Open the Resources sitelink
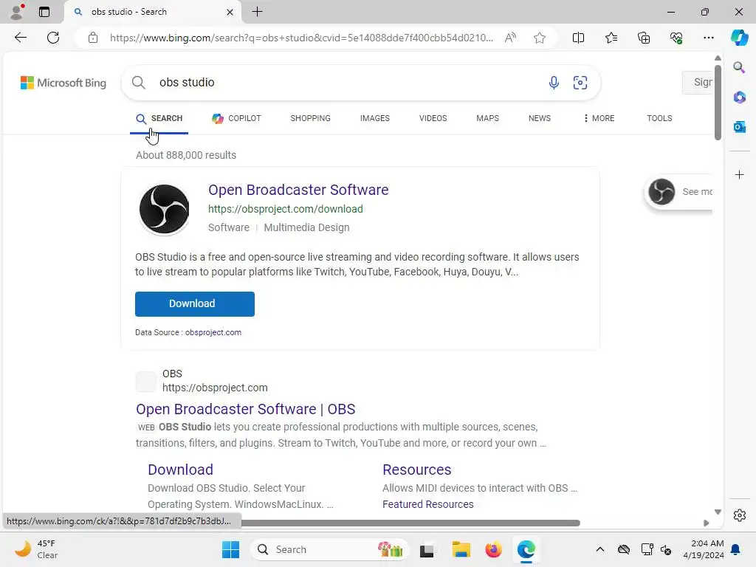The image size is (756, 567). (416, 470)
